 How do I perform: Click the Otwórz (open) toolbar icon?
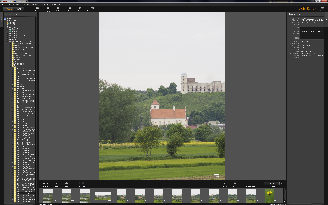coord(37,8)
